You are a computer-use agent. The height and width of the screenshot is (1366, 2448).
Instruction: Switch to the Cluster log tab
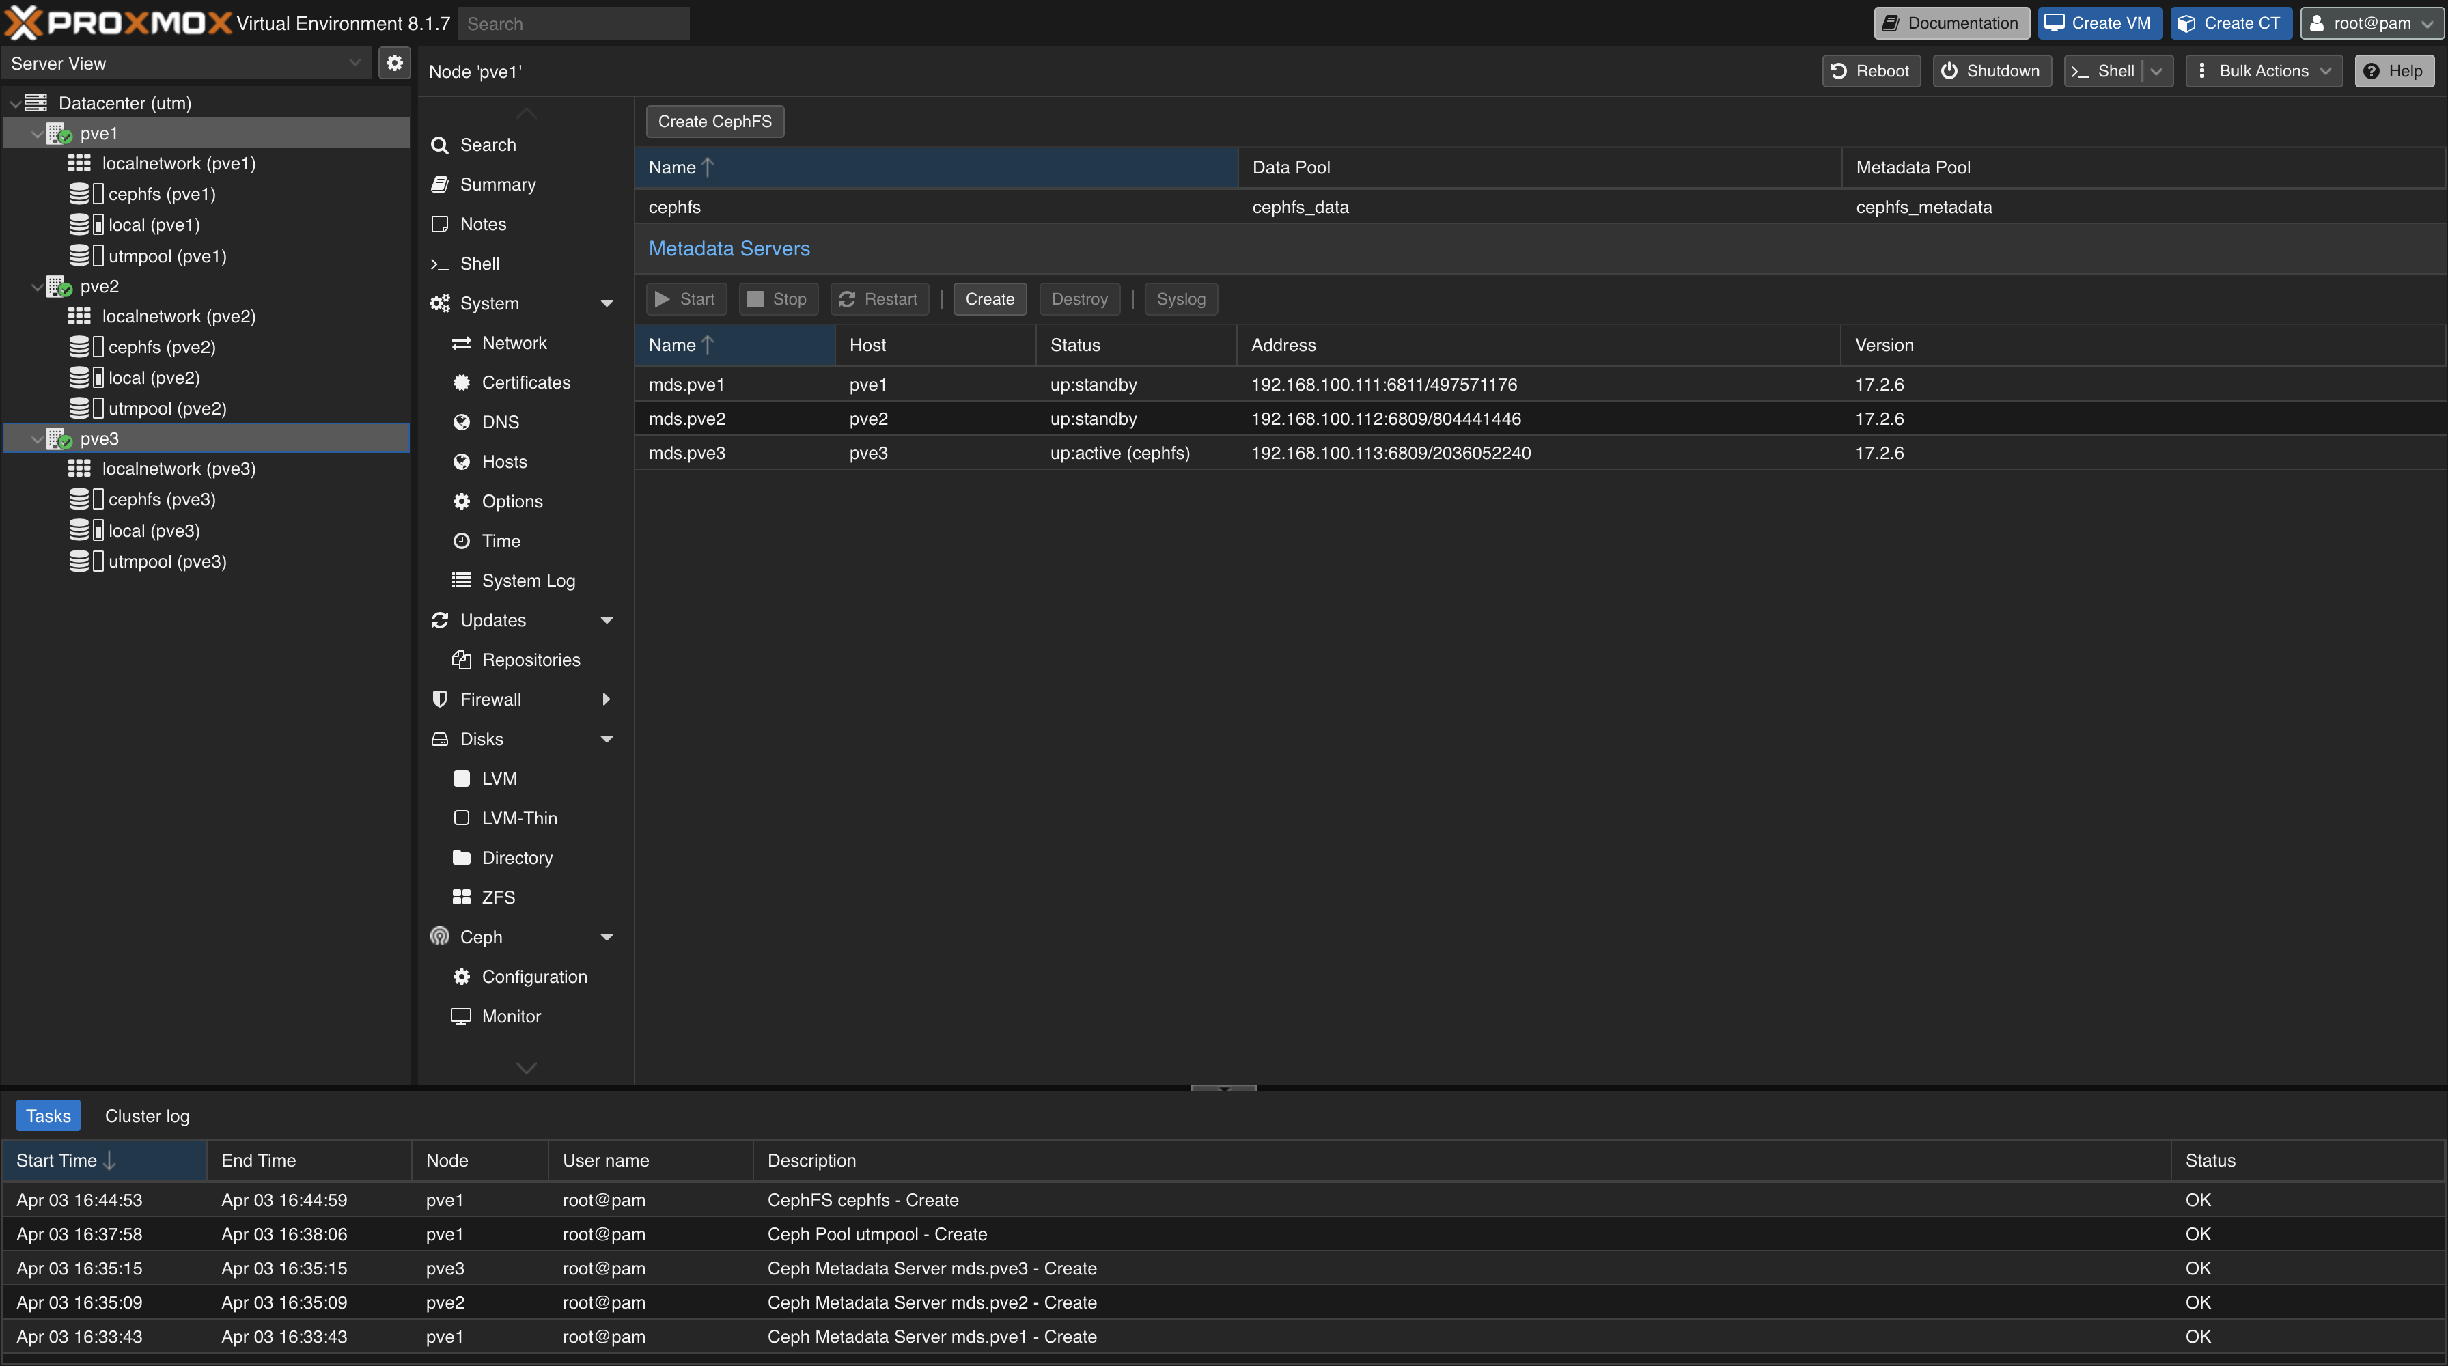(x=148, y=1116)
